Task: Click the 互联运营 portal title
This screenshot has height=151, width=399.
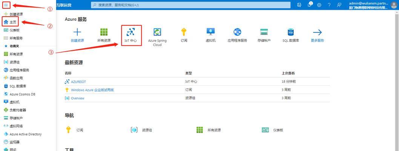Action: point(64,5)
